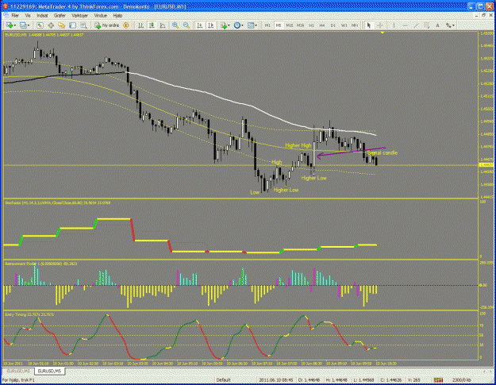Click the current price label on price axis
Viewport: 496px width, 385px height.
pyautogui.click(x=486, y=165)
